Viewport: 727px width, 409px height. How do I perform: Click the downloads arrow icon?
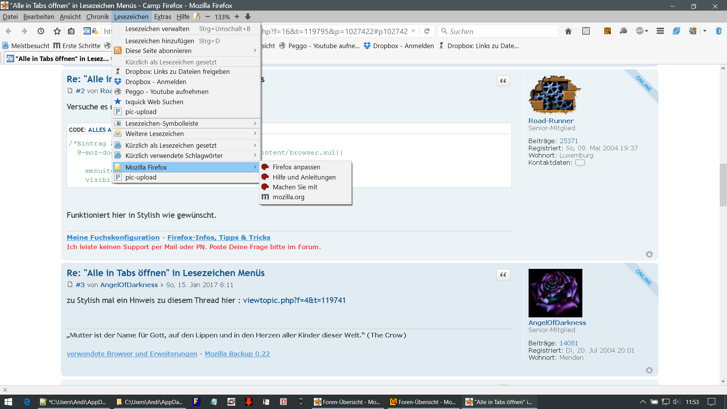point(248,17)
